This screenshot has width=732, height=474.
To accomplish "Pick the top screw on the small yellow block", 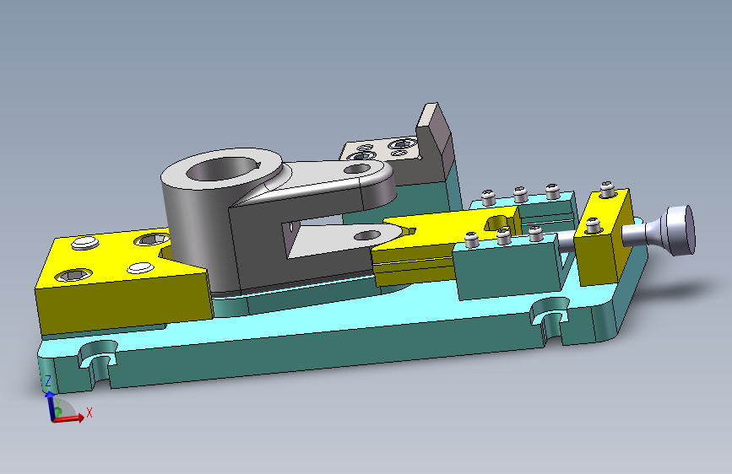I will 607,189.
